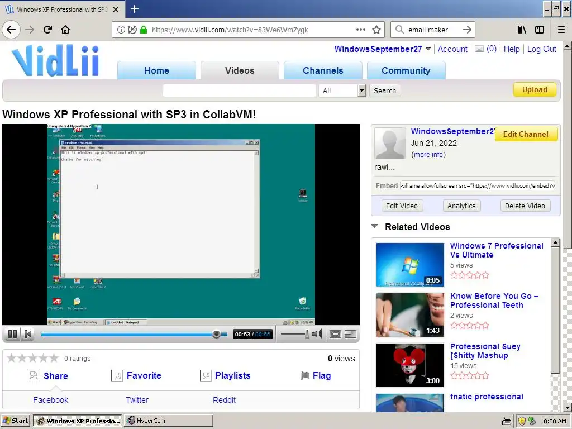The height and width of the screenshot is (429, 572).
Task: Click the Help link
Action: pos(512,49)
